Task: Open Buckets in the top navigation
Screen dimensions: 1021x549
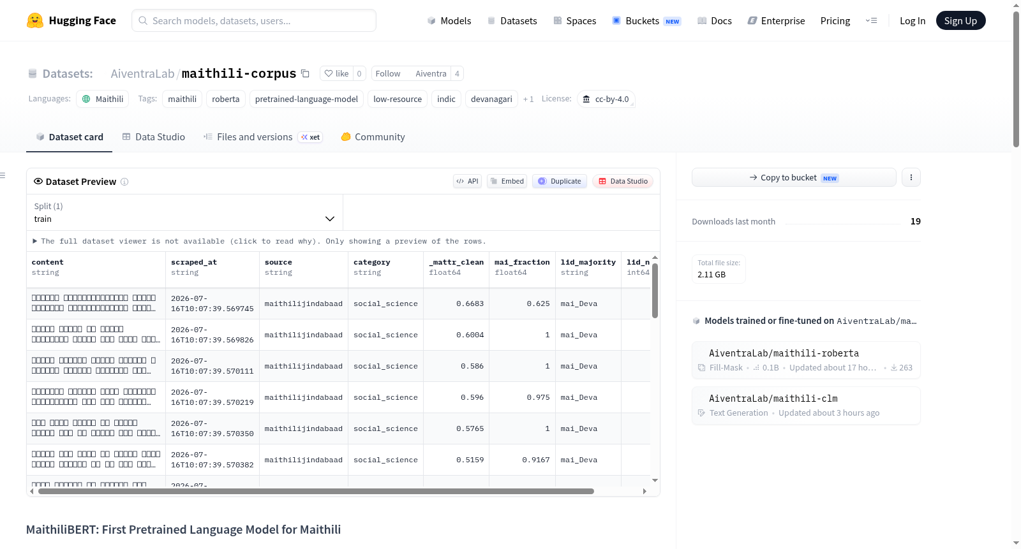Action: tap(646, 20)
